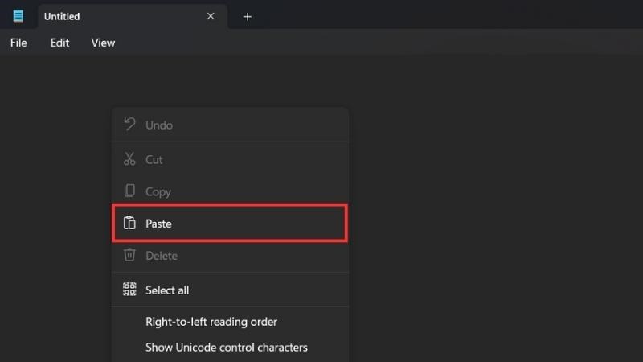This screenshot has height=362, width=643.
Task: Click the Notepad app icon in title bar
Action: tap(18, 16)
